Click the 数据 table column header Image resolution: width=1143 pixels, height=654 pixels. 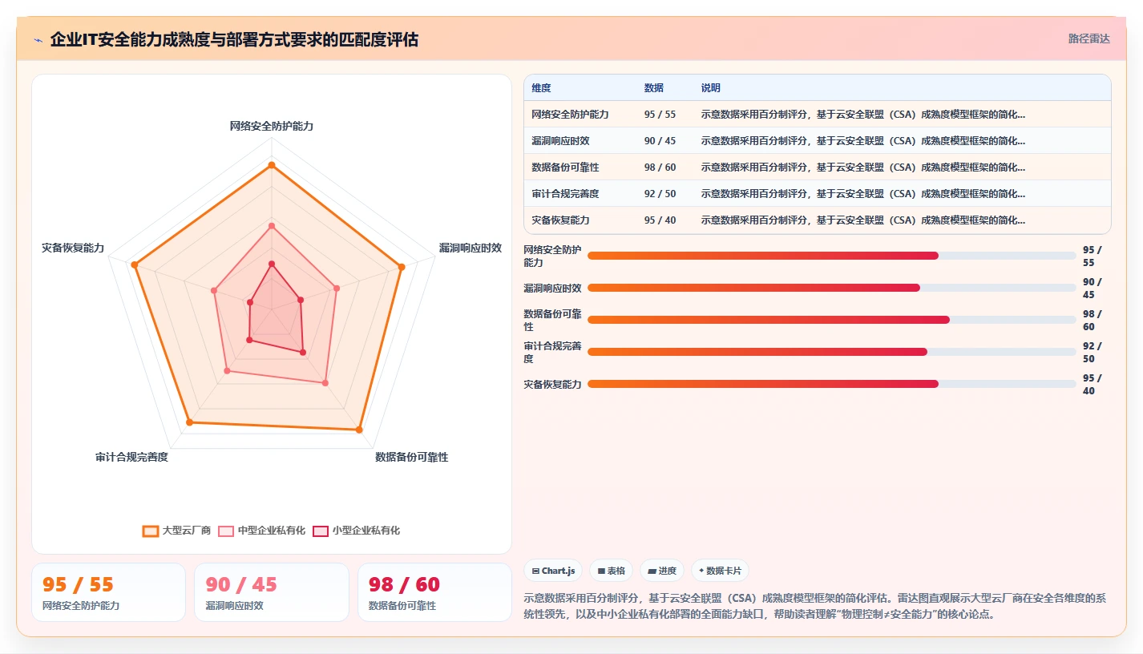[x=654, y=88]
